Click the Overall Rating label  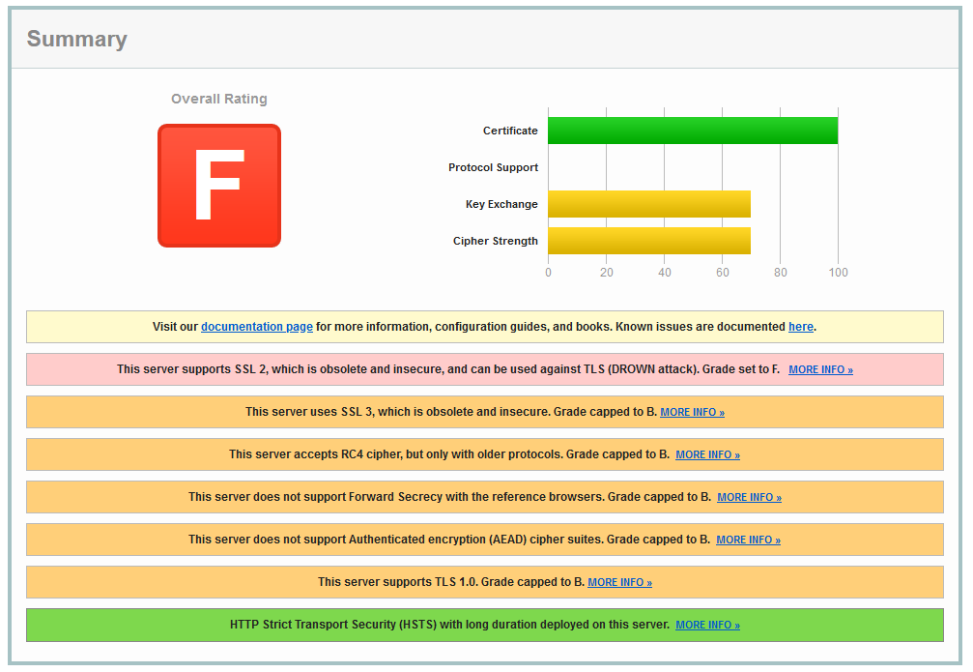[x=219, y=99]
